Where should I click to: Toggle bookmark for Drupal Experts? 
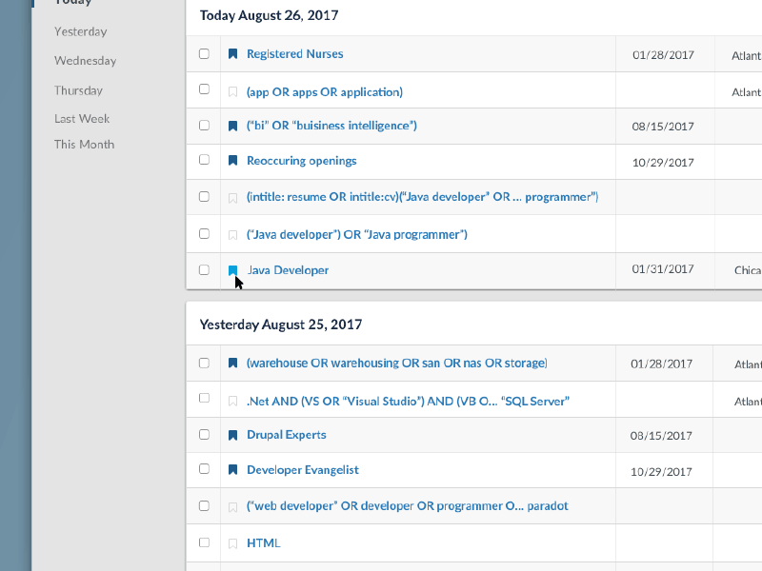[232, 435]
